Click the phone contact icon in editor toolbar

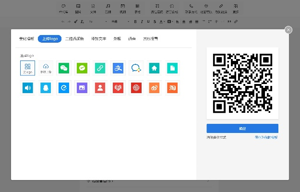point(191,6)
